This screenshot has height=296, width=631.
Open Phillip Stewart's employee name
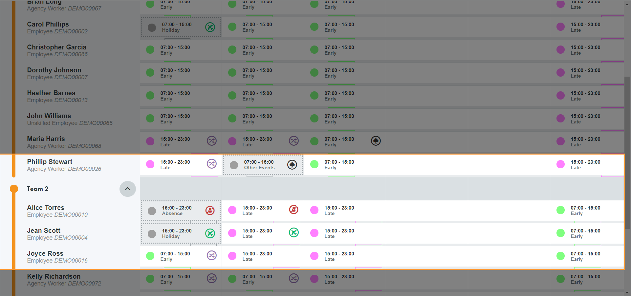[x=50, y=162]
